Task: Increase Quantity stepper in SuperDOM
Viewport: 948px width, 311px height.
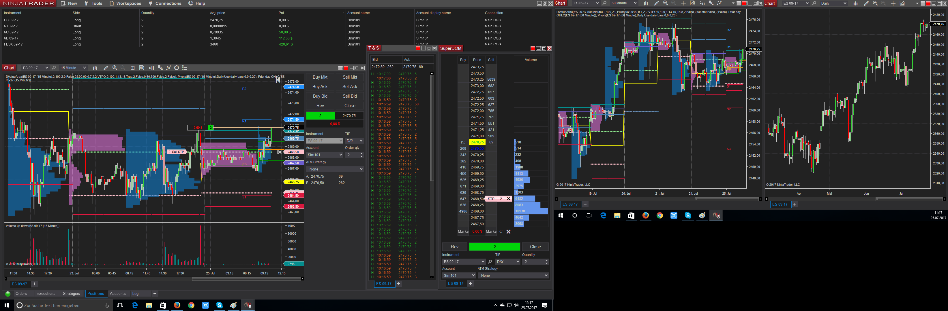Action: [546, 260]
